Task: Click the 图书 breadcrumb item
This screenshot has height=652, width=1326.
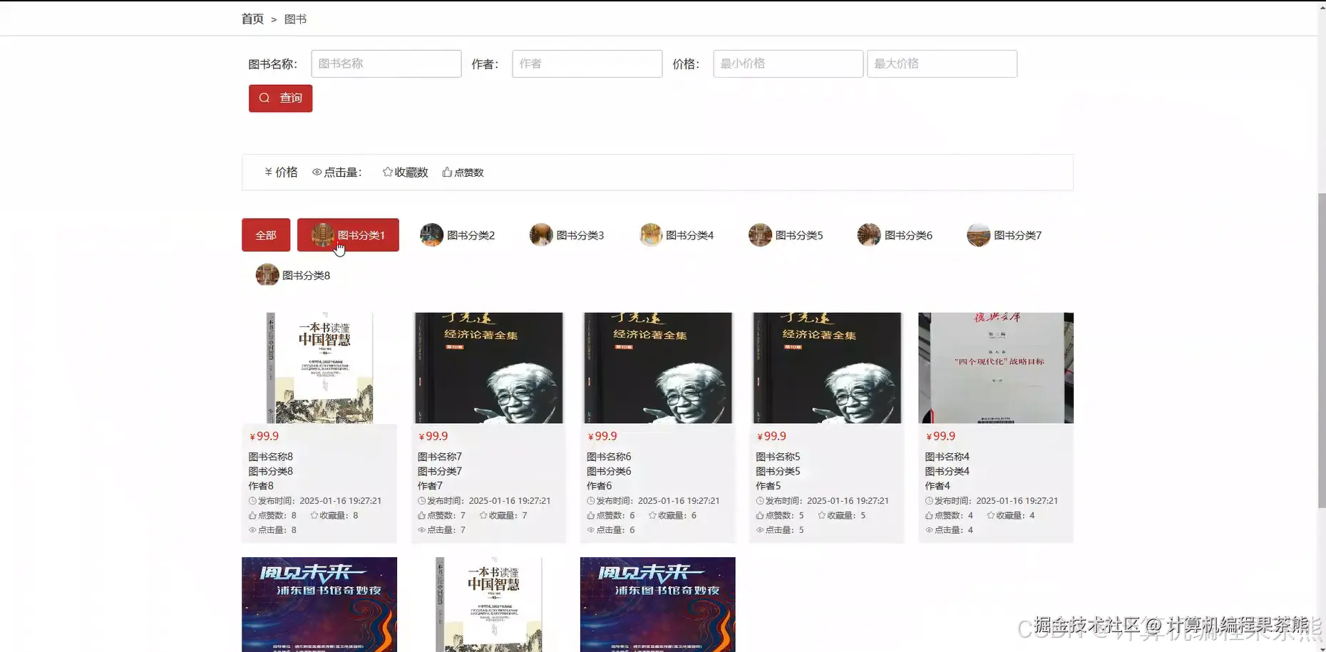Action: pyautogui.click(x=295, y=19)
